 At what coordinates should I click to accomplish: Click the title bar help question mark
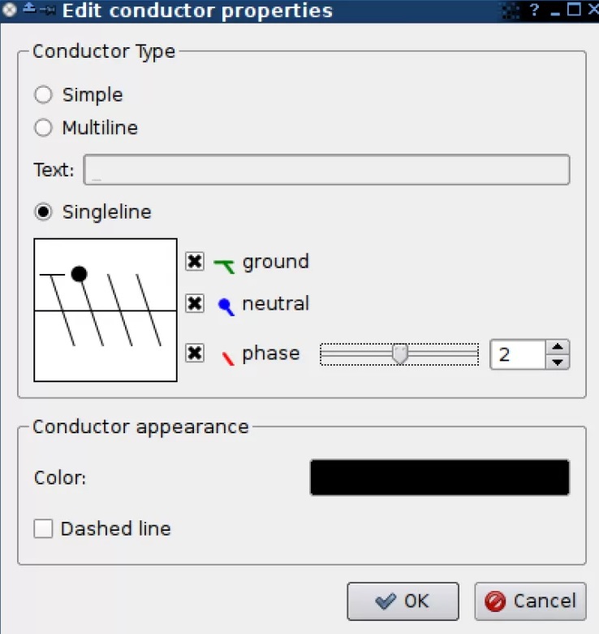(x=534, y=11)
